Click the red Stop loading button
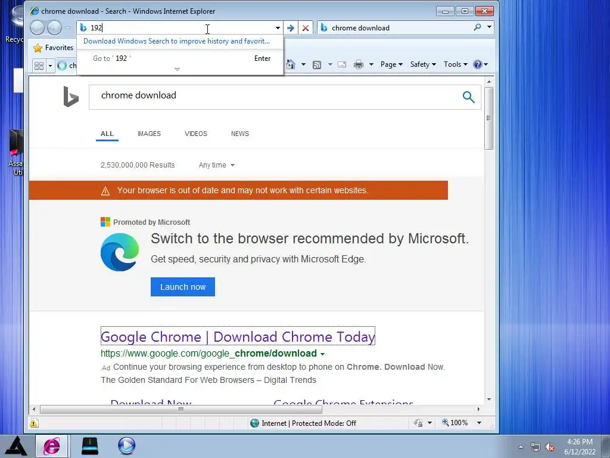Screen dimensions: 610x458 click(x=306, y=28)
